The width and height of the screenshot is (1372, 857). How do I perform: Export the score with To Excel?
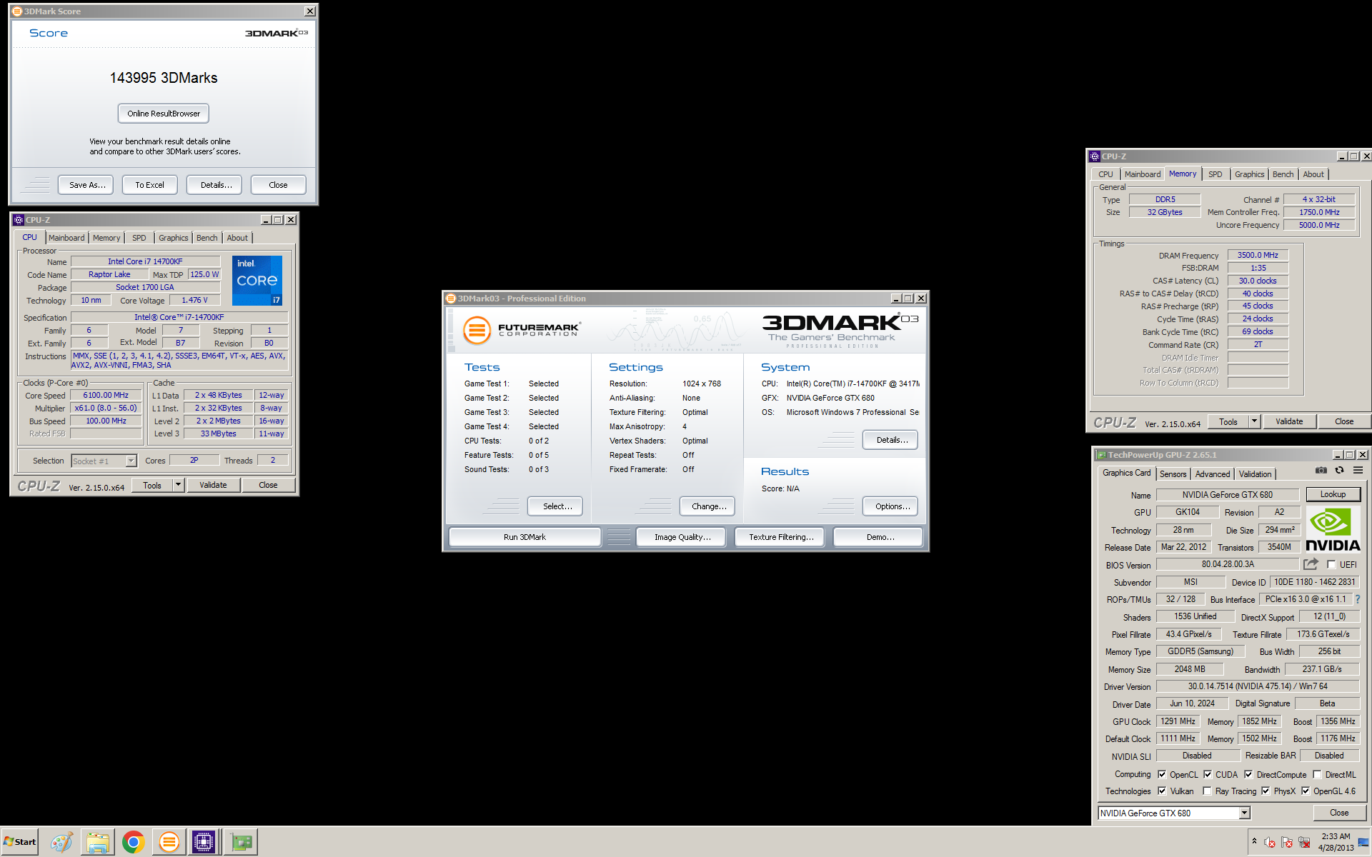point(150,185)
